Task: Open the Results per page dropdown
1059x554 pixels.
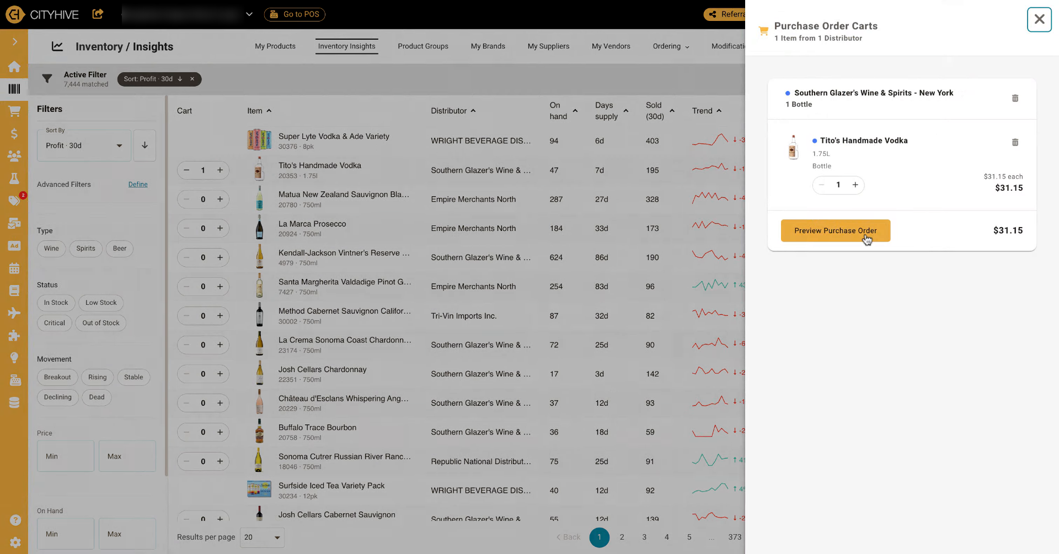Action: [x=262, y=537]
